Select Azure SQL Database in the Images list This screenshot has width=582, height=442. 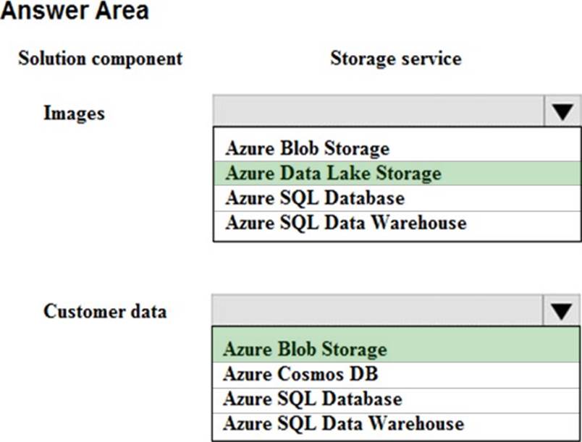pyautogui.click(x=314, y=197)
